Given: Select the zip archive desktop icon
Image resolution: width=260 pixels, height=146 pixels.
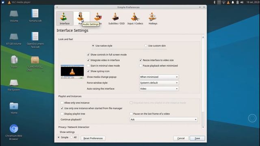Looking at the screenshot, I should tap(35, 64).
